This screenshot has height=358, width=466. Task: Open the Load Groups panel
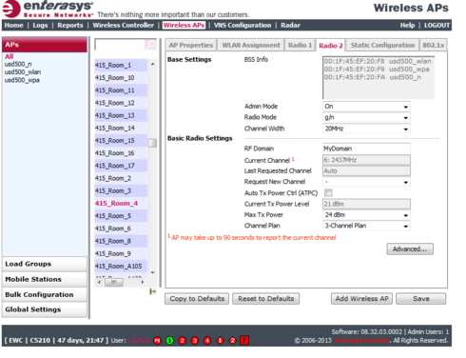pos(45,264)
